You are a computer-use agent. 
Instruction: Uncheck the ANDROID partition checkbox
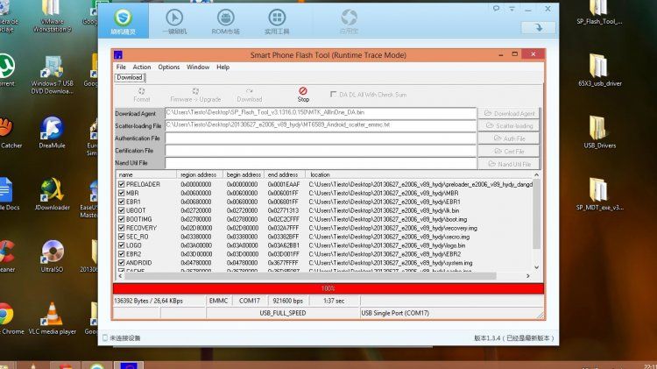[x=121, y=263]
